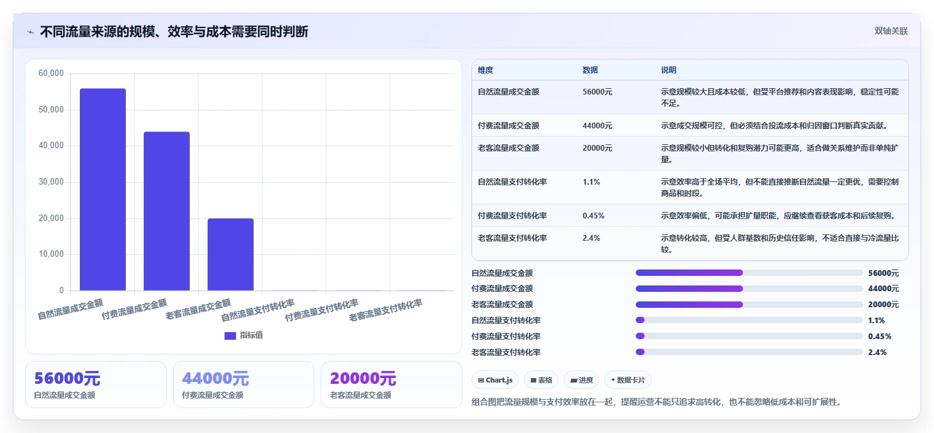Click the description starting 示意成交规模可控
This screenshot has width=934, height=433.
coord(774,126)
